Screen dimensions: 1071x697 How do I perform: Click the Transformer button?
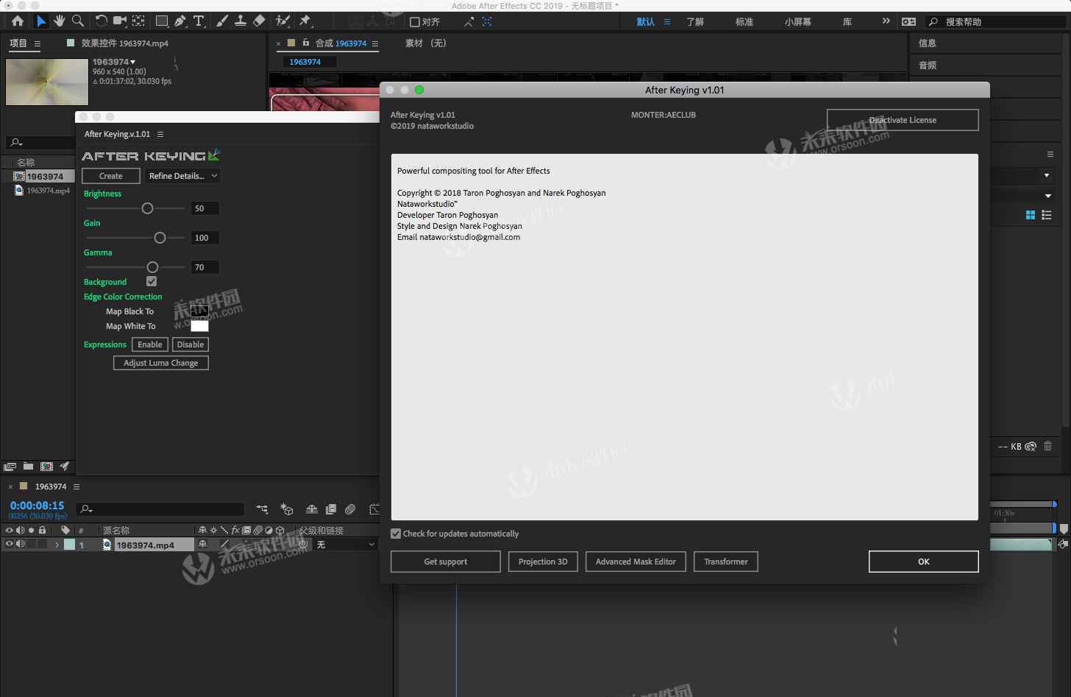[726, 562]
